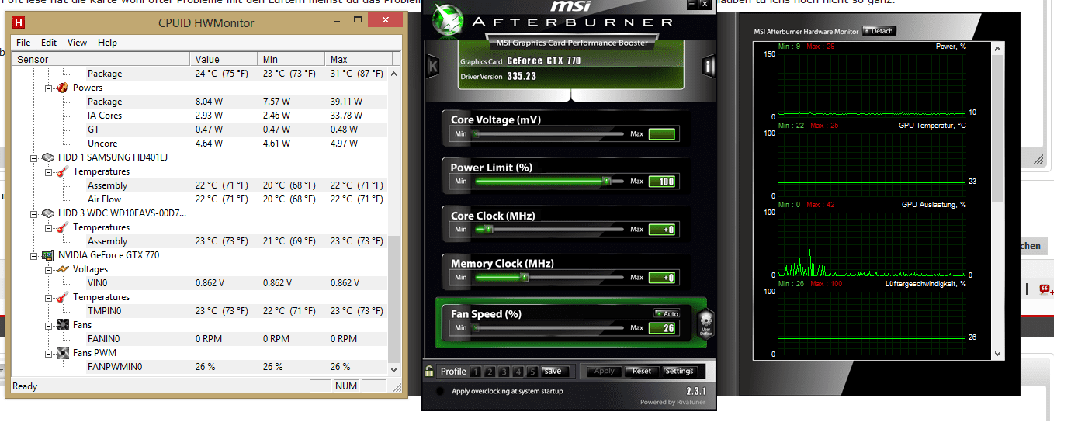Click the GTX 770 Temperatures thermometer icon

click(63, 297)
